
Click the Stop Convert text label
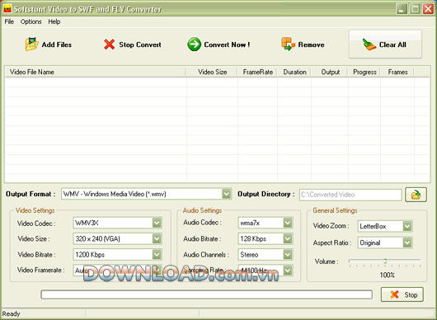[x=140, y=45]
